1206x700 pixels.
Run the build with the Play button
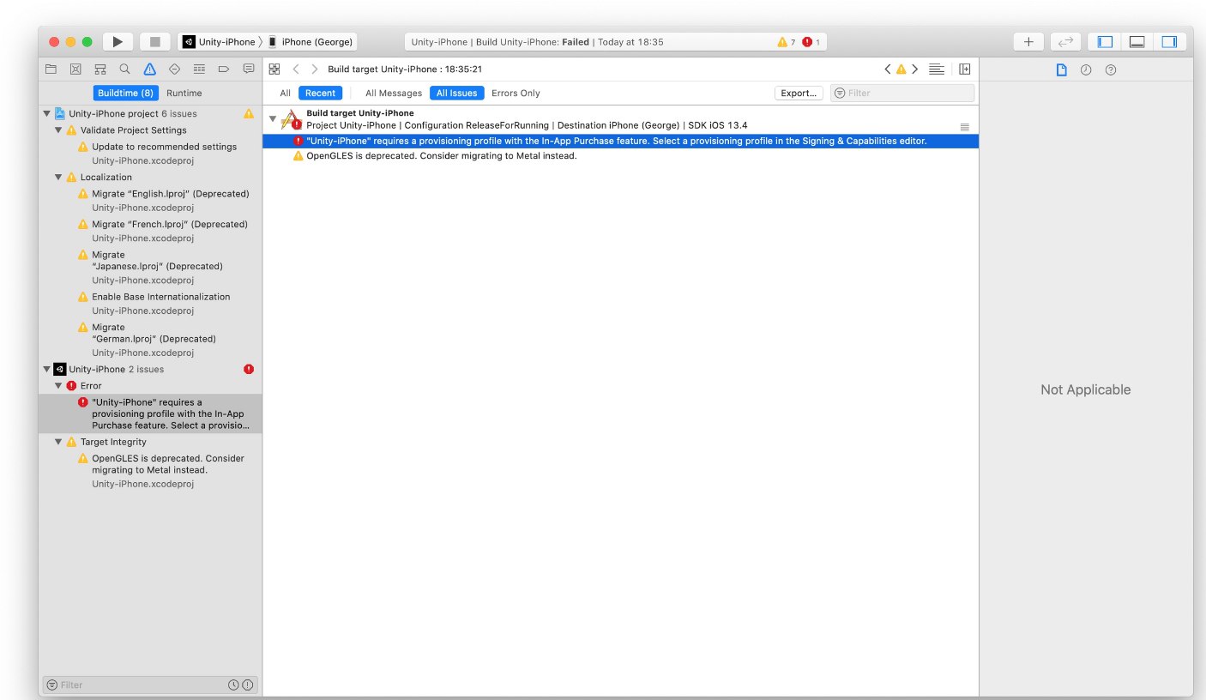[118, 41]
